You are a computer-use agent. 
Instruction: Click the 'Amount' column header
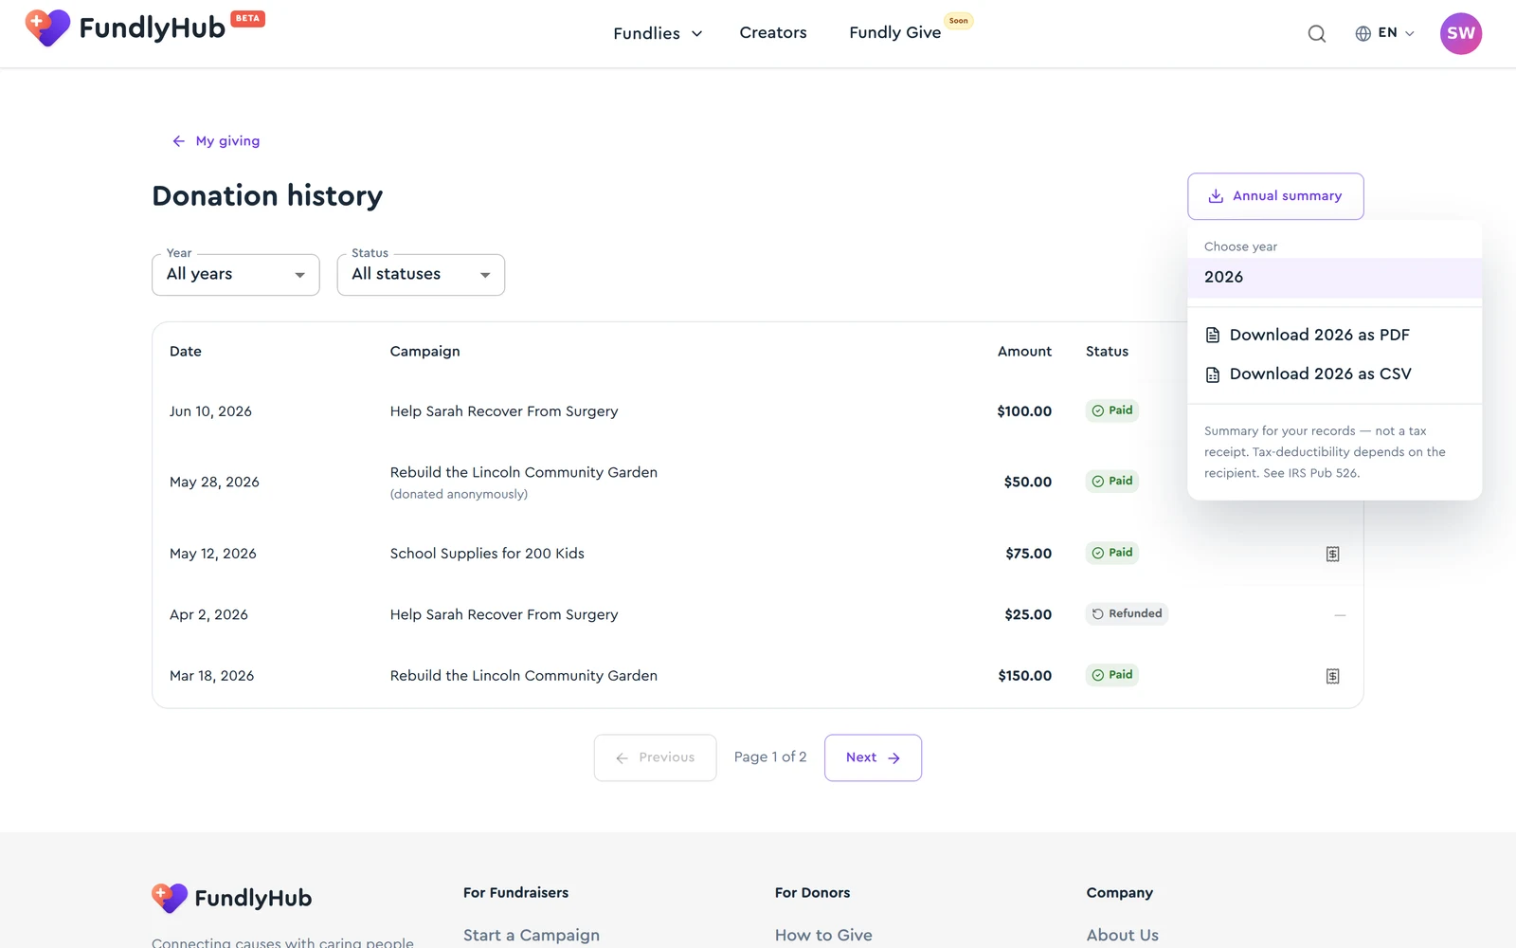1024,352
